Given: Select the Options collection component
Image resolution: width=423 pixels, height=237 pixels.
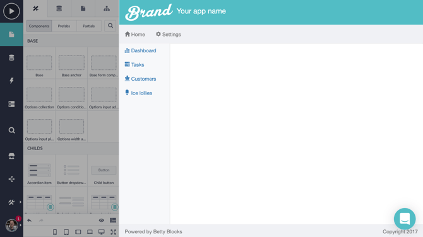Looking at the screenshot, I should click(39, 95).
